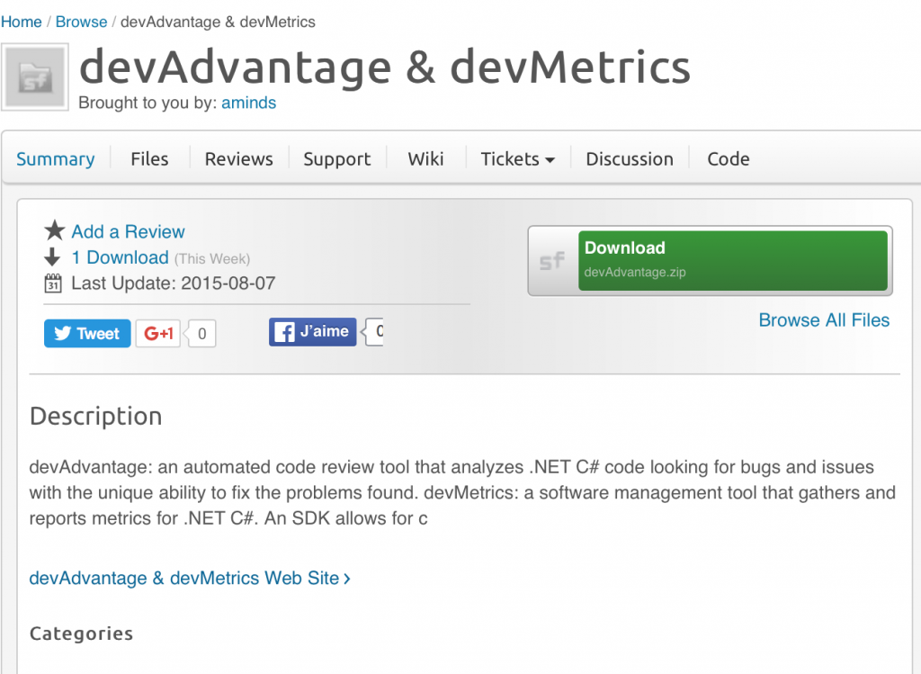Image resolution: width=921 pixels, height=674 pixels.
Task: Download devAdvantage.zip with the green button
Action: [x=732, y=260]
